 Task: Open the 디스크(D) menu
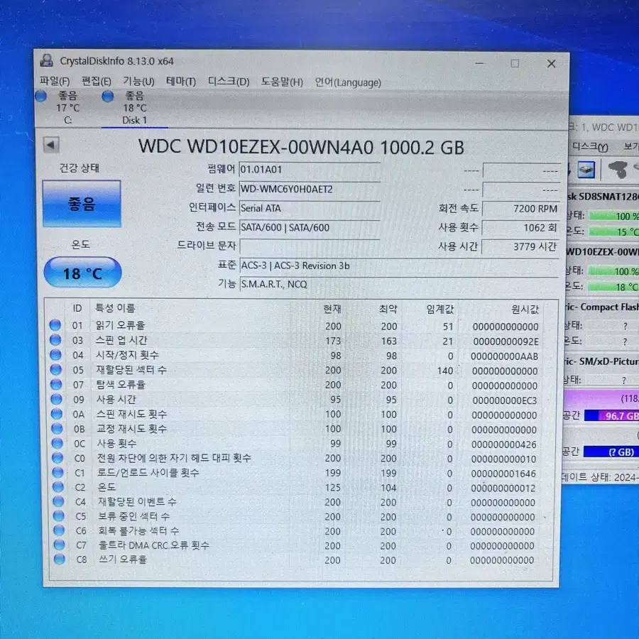228,82
